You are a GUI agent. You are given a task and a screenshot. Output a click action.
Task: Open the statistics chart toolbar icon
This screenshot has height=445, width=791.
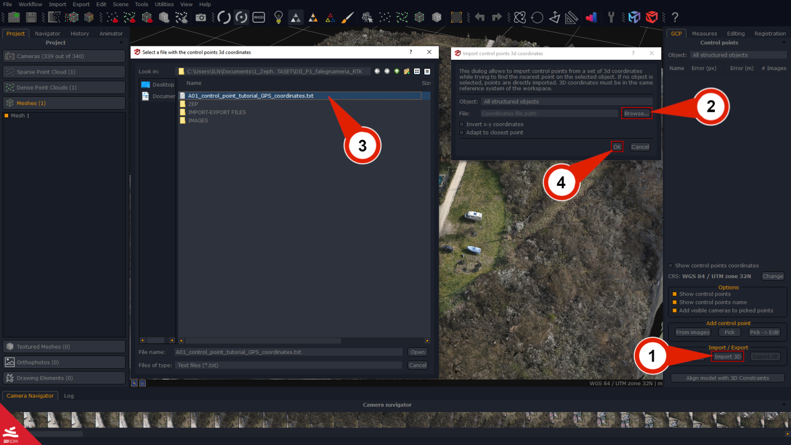[591, 17]
